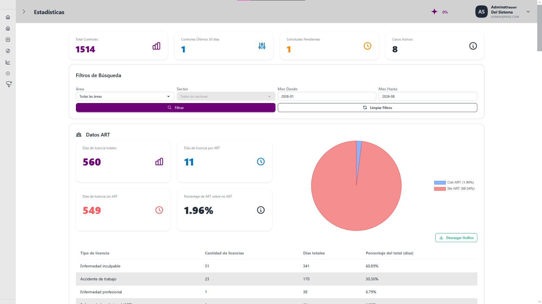Click the 341 días totales cell
The width and height of the screenshot is (542, 304).
tap(306, 266)
